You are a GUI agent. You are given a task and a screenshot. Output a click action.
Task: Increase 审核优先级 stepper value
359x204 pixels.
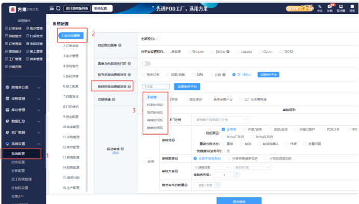point(237,173)
